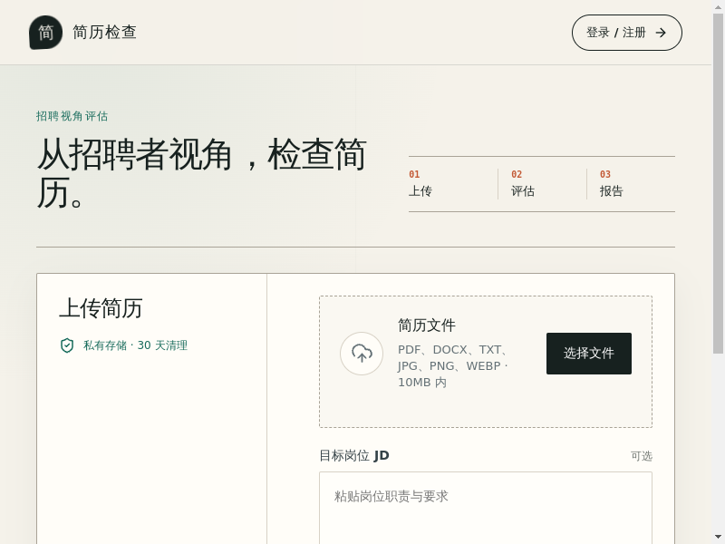
Task: Click the 简历文件 label
Action: (x=427, y=325)
